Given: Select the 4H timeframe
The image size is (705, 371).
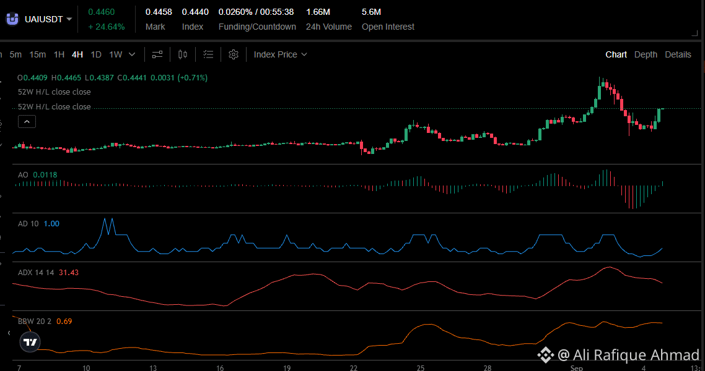Looking at the screenshot, I should point(77,54).
